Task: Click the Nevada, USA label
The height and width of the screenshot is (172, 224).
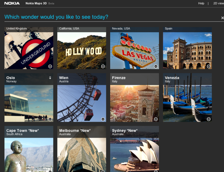Action: pyautogui.click(x=121, y=29)
